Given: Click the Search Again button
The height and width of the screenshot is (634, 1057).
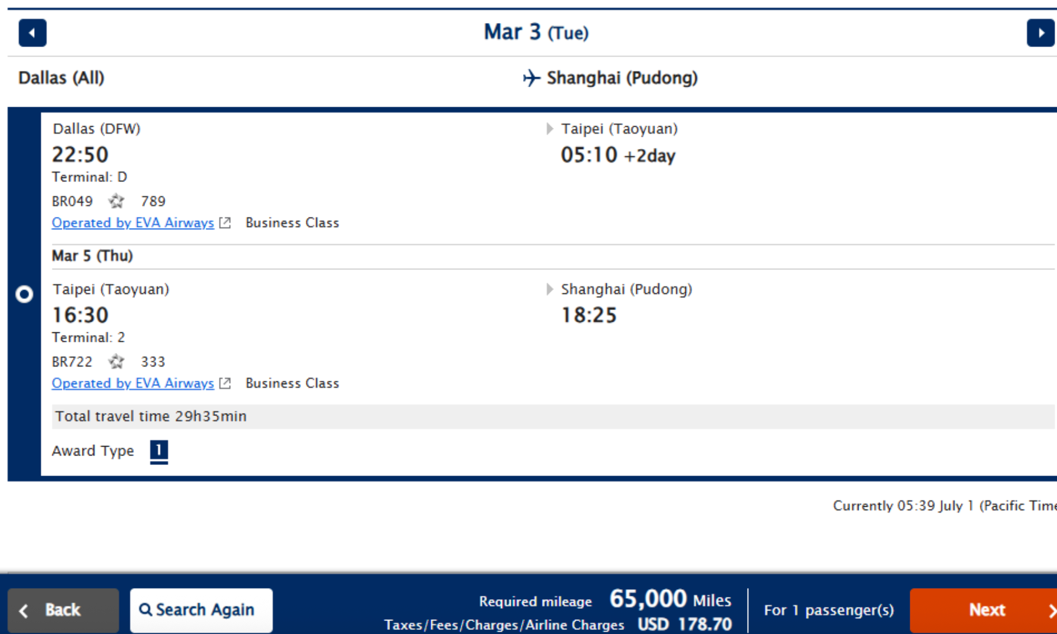Looking at the screenshot, I should (x=201, y=610).
